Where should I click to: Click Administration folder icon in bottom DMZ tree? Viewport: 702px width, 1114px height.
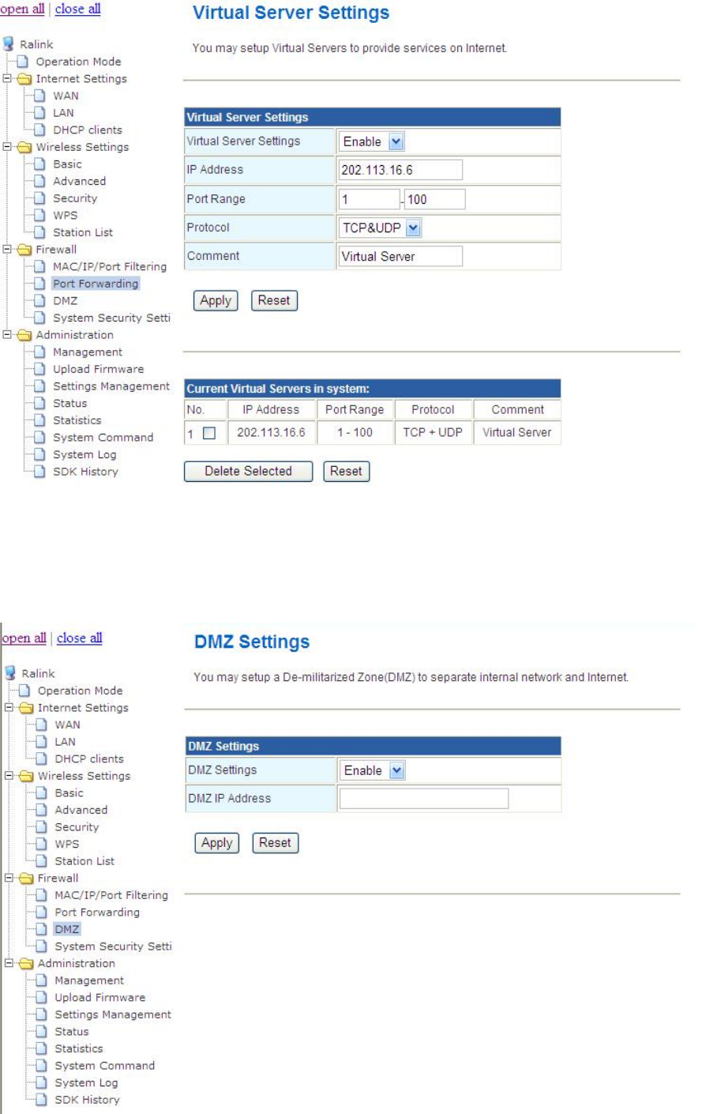(25, 963)
